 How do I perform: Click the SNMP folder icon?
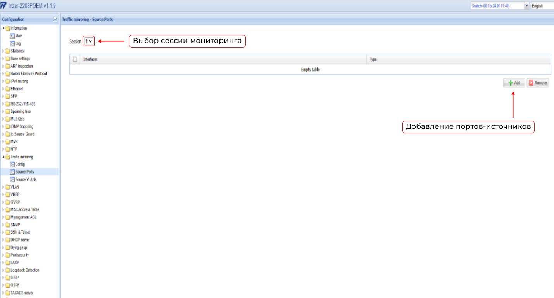tap(8, 225)
